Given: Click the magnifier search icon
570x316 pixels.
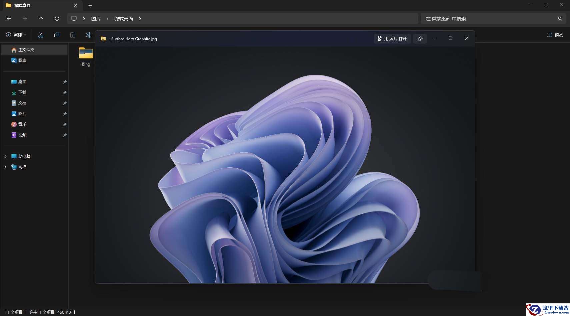Looking at the screenshot, I should point(560,19).
